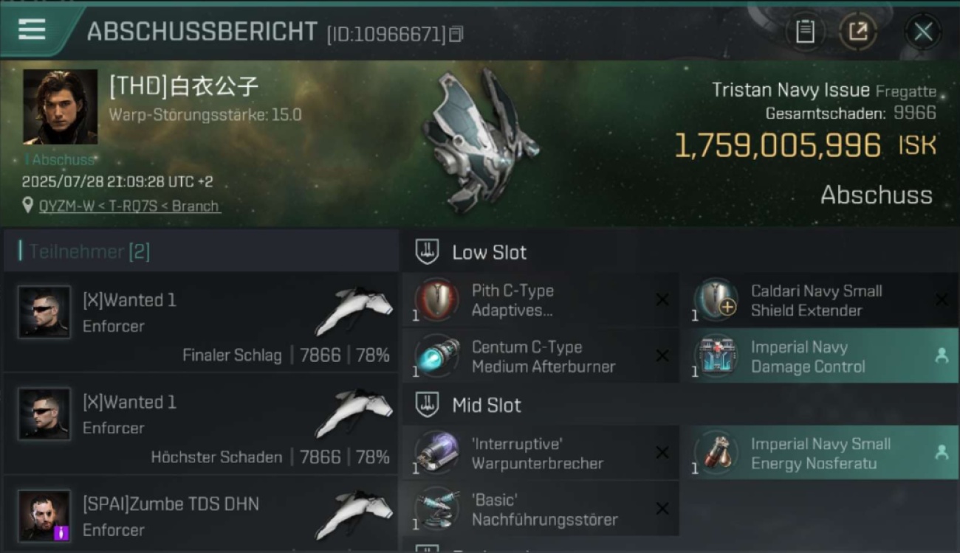Open the hamburger menu icon
Viewport: 960px width, 553px height.
coord(32,29)
